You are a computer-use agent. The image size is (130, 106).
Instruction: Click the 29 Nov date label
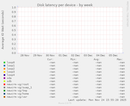pos(38,55)
